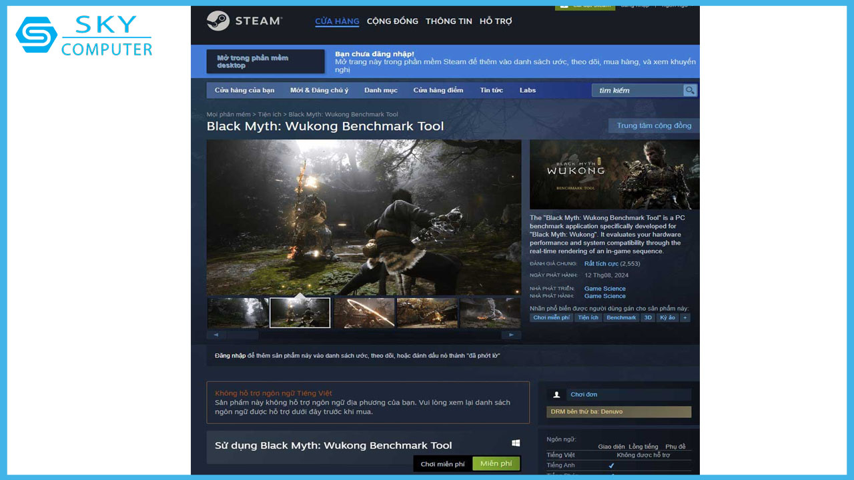Open the Cửa hàng điểm tab
The height and width of the screenshot is (480, 854).
(438, 90)
